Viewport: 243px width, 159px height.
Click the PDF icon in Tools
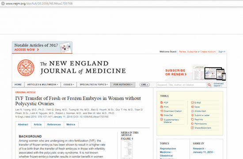click(161, 102)
